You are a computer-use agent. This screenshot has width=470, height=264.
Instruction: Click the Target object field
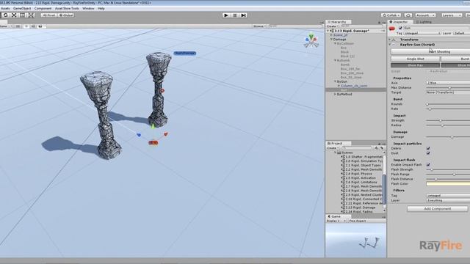coord(448,92)
